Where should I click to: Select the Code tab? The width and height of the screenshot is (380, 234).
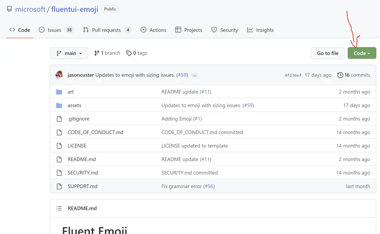pos(20,30)
